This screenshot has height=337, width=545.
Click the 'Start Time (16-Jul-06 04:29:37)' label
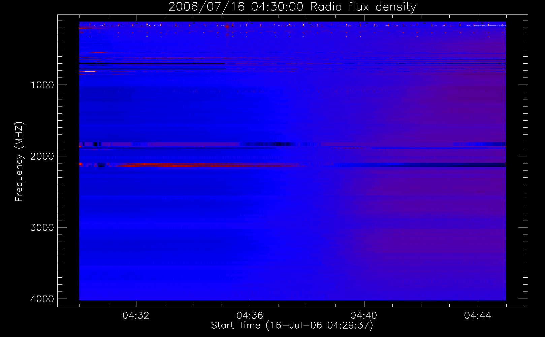(292, 326)
